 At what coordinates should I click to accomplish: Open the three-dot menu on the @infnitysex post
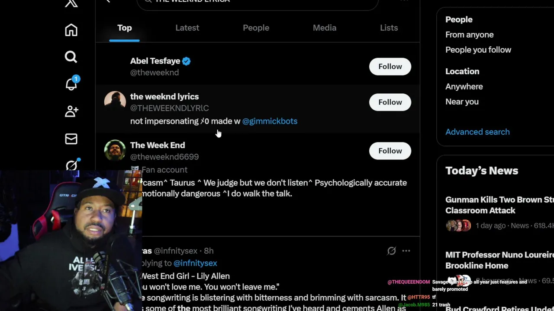coord(406,251)
